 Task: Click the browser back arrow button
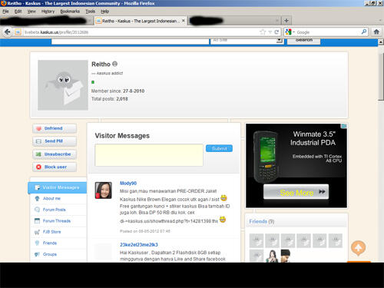[8, 32]
